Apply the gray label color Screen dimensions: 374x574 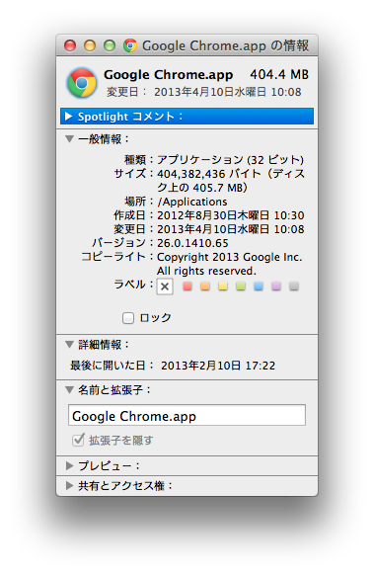pos(294,286)
